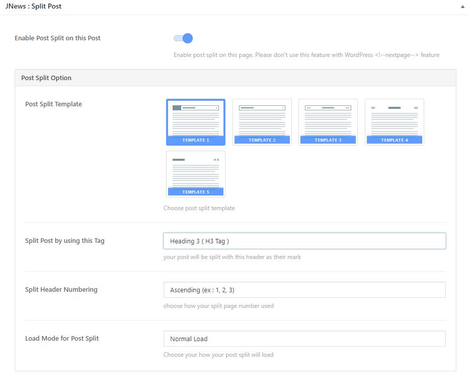Pick the Template 3 split layout
This screenshot has width=468, height=388.
(x=328, y=122)
